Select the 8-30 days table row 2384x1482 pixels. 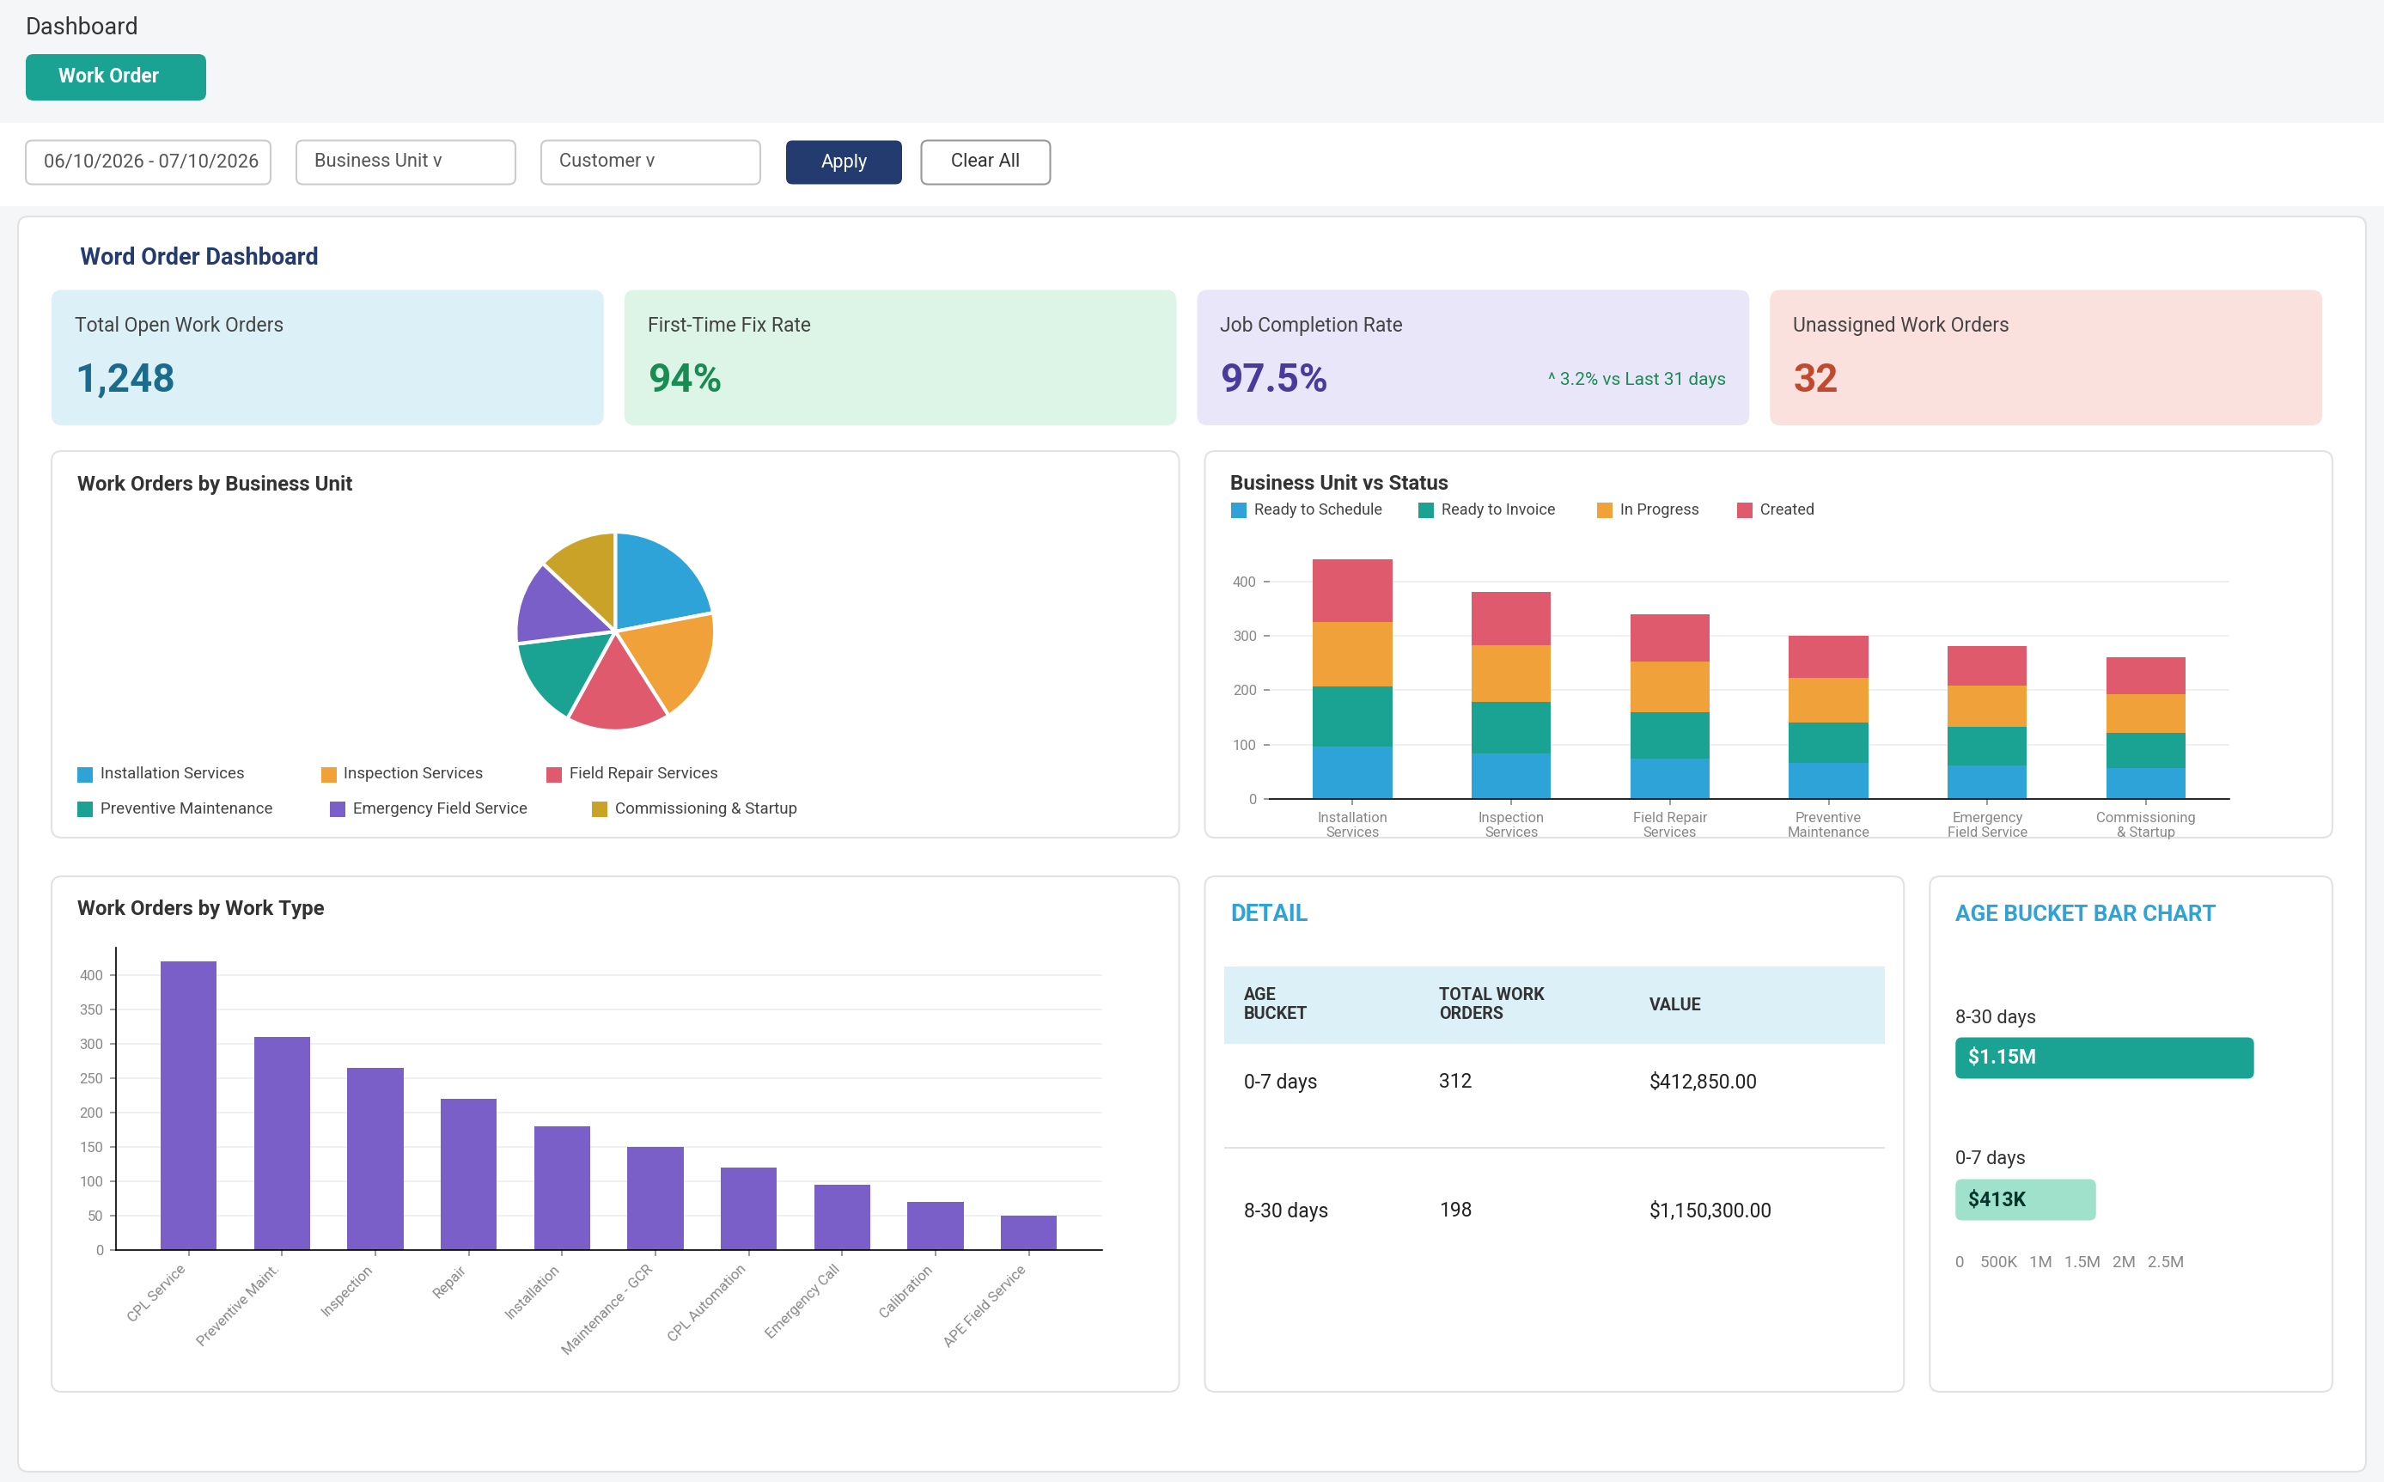click(x=1554, y=1211)
